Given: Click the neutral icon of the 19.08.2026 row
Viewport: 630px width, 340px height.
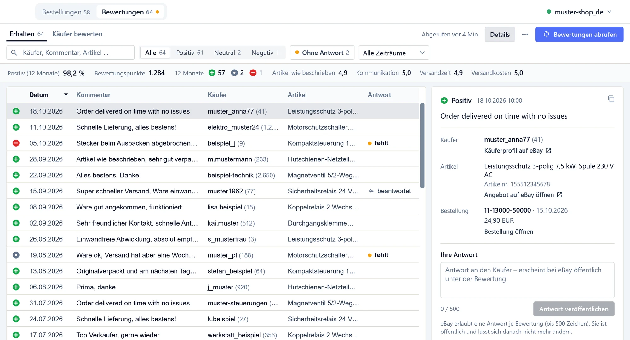Looking at the screenshot, I should point(16,255).
